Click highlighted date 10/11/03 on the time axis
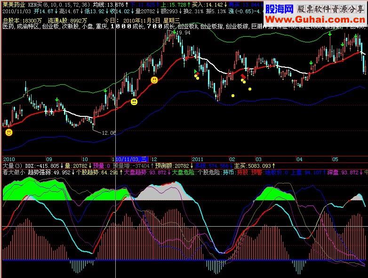The width and height of the screenshot is (368, 278). (x=132, y=159)
